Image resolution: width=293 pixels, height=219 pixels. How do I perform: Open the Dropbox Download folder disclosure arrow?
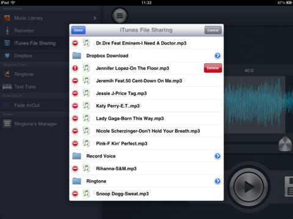coord(217,55)
